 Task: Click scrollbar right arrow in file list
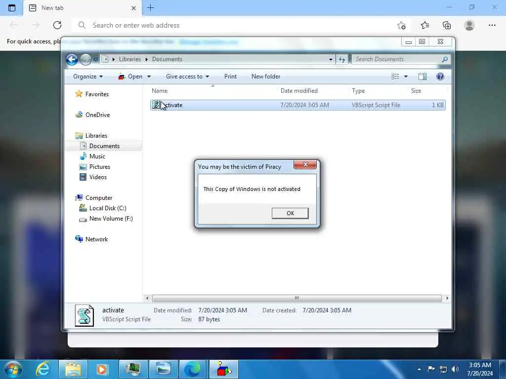click(x=447, y=299)
